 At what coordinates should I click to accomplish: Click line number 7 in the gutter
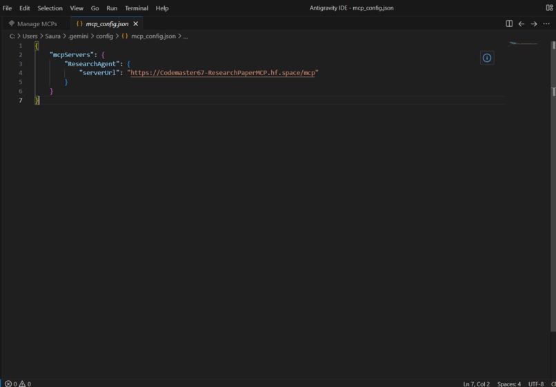(x=20, y=101)
